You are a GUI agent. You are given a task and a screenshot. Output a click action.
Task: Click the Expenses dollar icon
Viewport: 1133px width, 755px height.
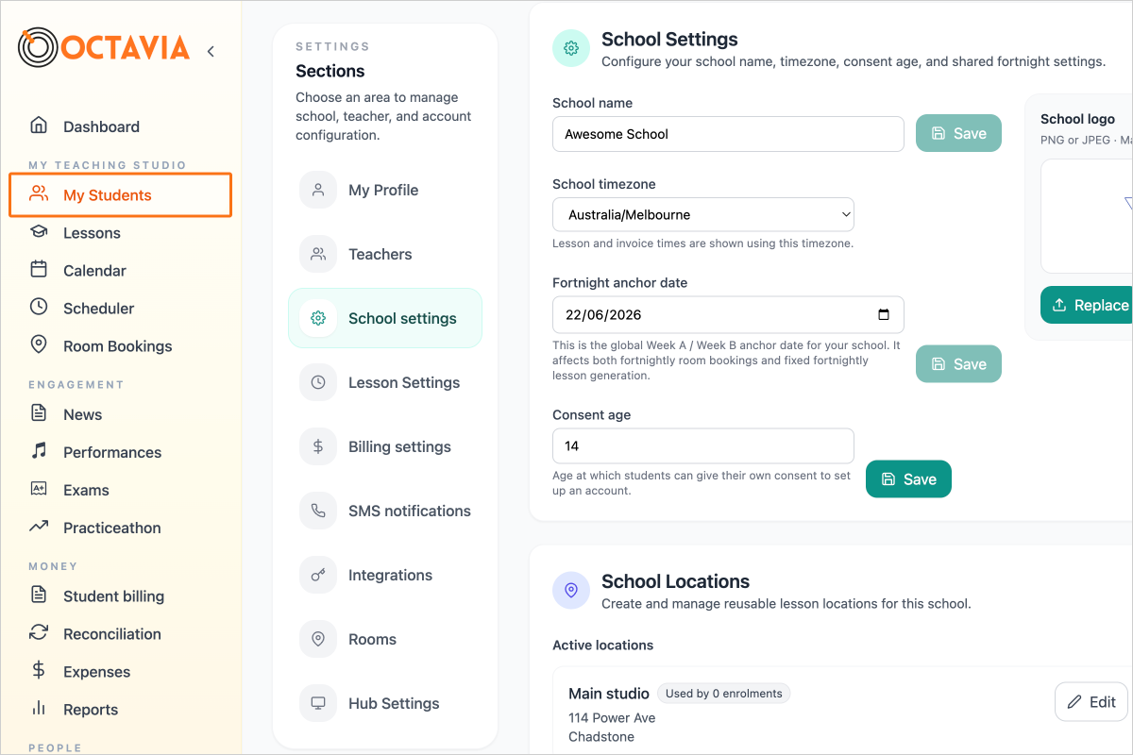[39, 670]
